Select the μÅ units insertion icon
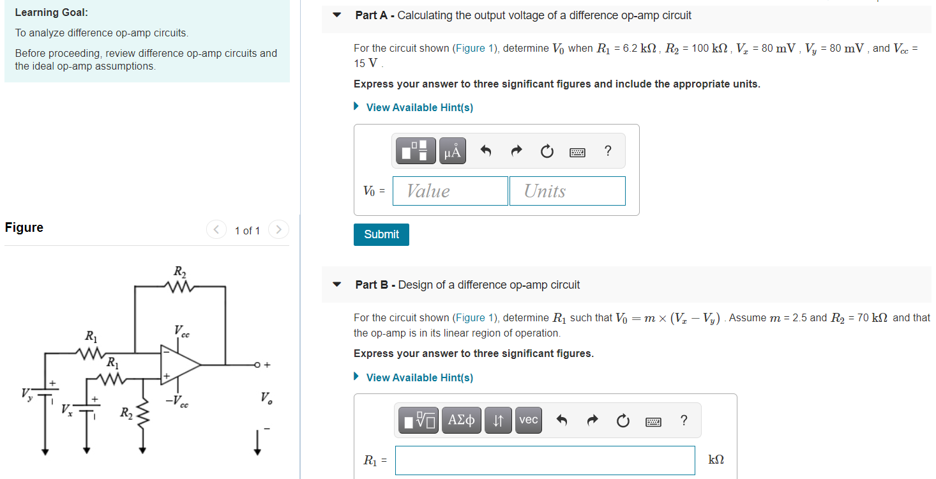 pyautogui.click(x=452, y=150)
